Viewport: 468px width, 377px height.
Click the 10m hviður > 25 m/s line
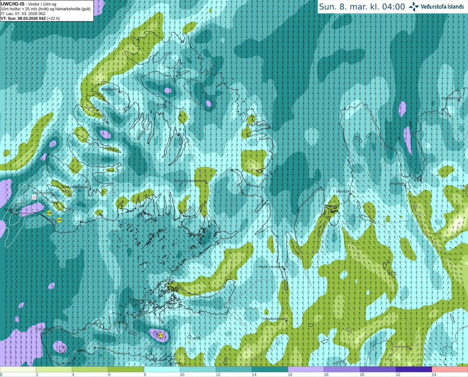pyautogui.click(x=46, y=9)
